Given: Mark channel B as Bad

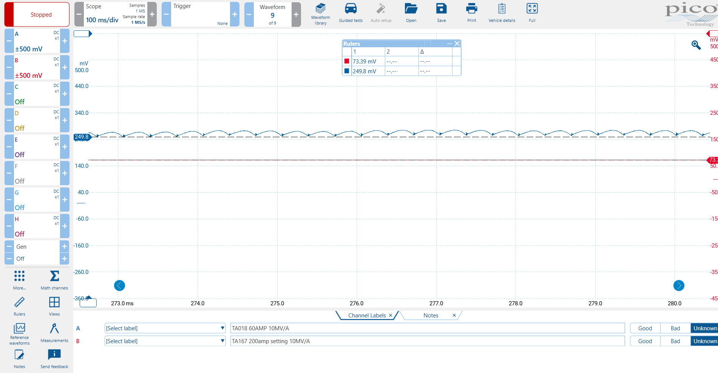Looking at the screenshot, I should (675, 341).
